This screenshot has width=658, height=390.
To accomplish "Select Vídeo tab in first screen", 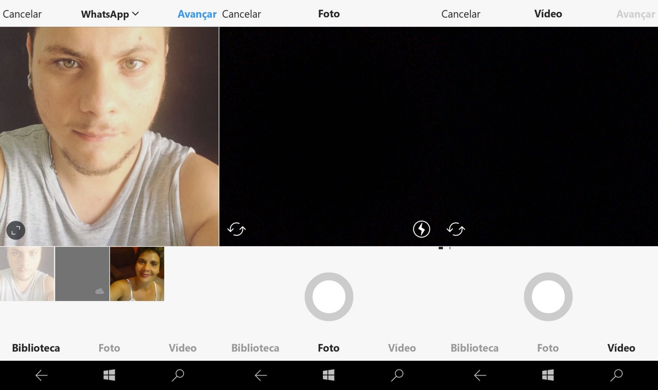I will coord(182,348).
